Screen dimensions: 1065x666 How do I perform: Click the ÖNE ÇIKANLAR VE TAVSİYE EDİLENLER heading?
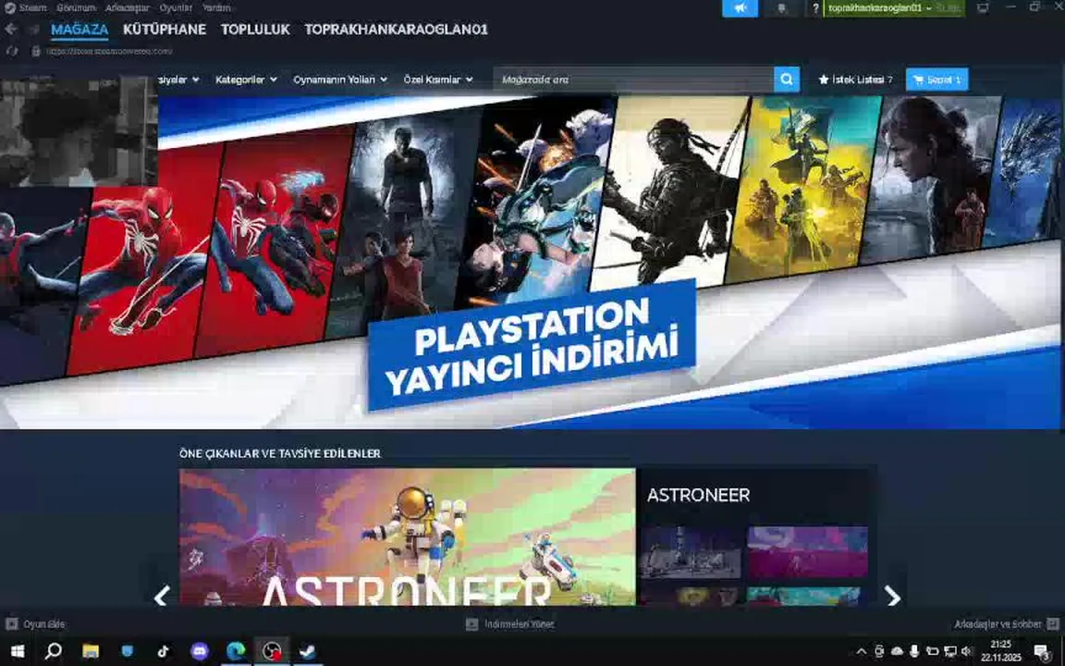(x=280, y=453)
